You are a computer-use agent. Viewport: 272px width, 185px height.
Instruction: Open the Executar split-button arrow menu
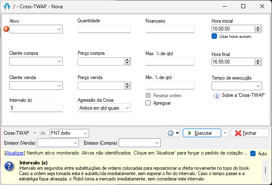click(225, 133)
